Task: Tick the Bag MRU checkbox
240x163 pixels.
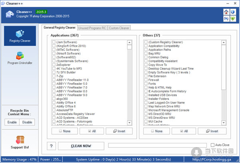Action: (x=146, y=54)
